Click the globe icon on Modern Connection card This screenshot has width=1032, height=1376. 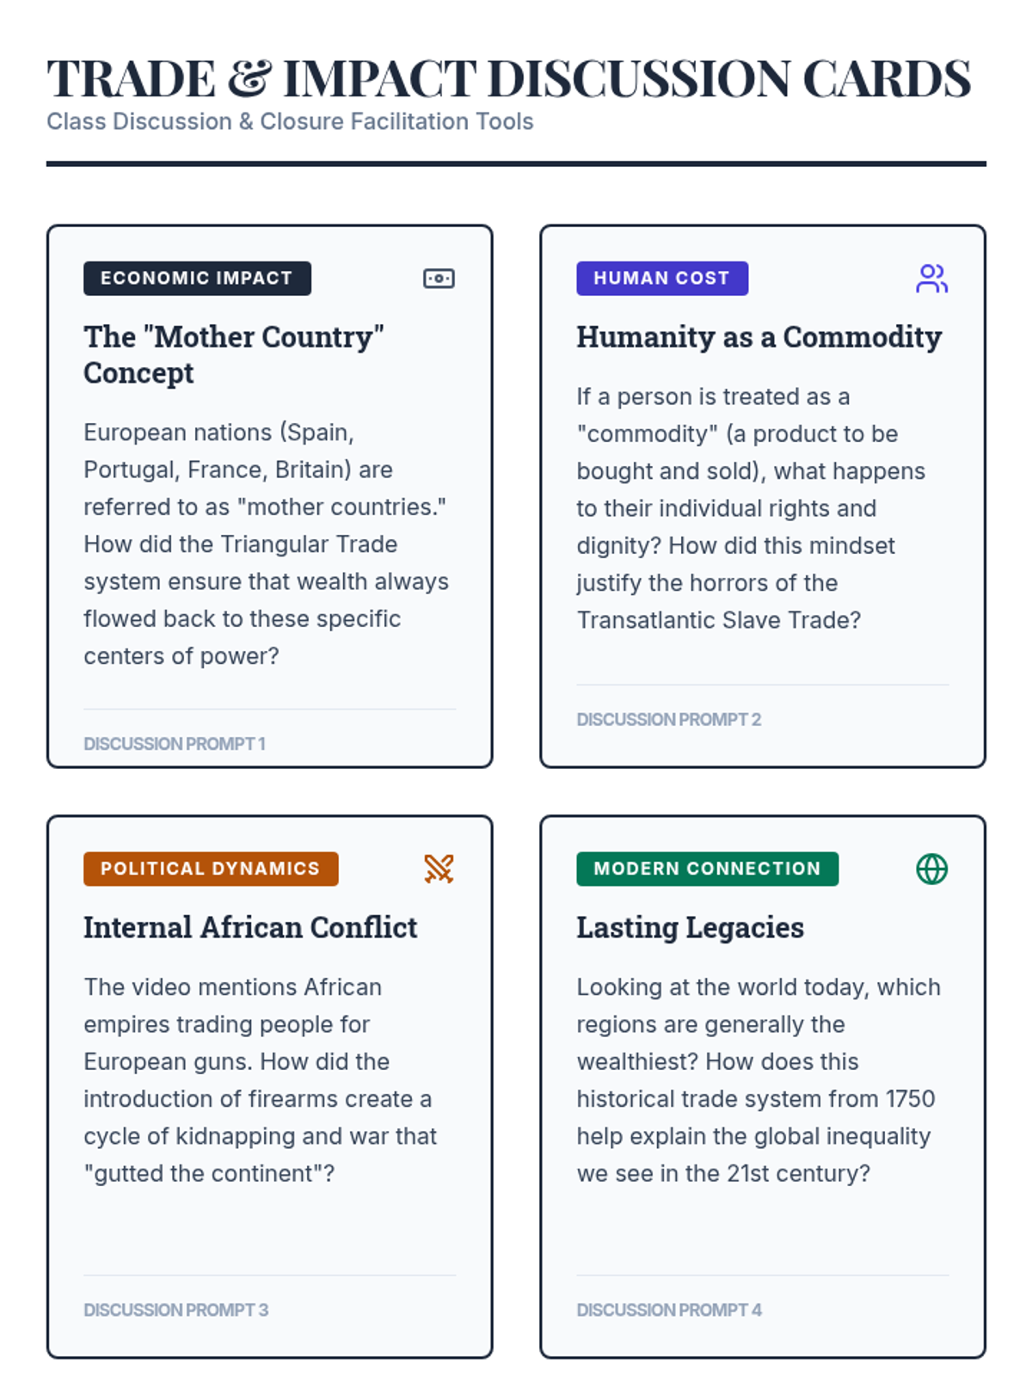coord(931,869)
